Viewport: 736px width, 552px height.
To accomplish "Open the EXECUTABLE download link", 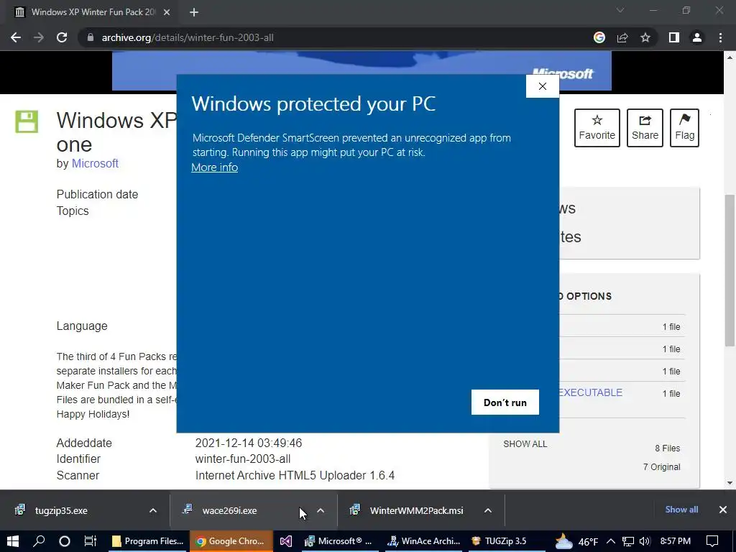I will pyautogui.click(x=590, y=393).
